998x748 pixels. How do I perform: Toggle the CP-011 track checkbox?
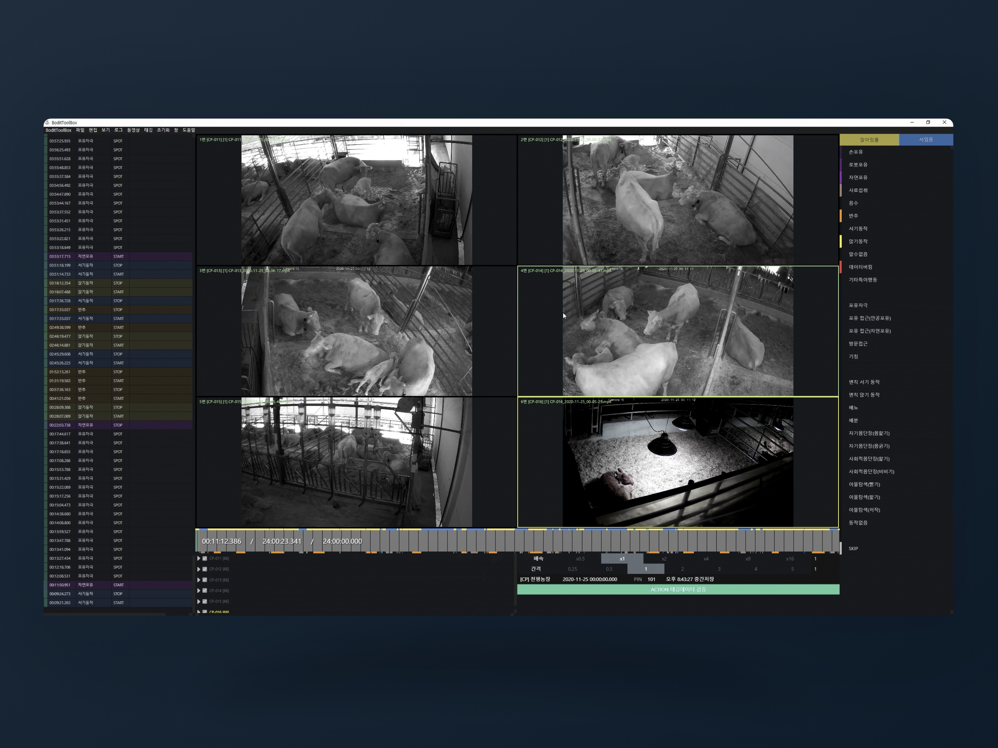pos(205,558)
